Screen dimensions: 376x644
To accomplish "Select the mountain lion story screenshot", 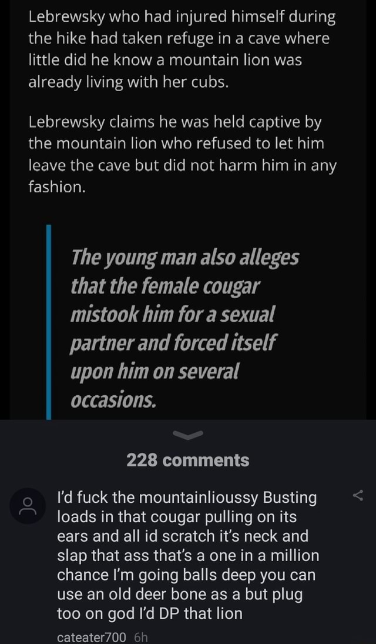I will click(187, 206).
